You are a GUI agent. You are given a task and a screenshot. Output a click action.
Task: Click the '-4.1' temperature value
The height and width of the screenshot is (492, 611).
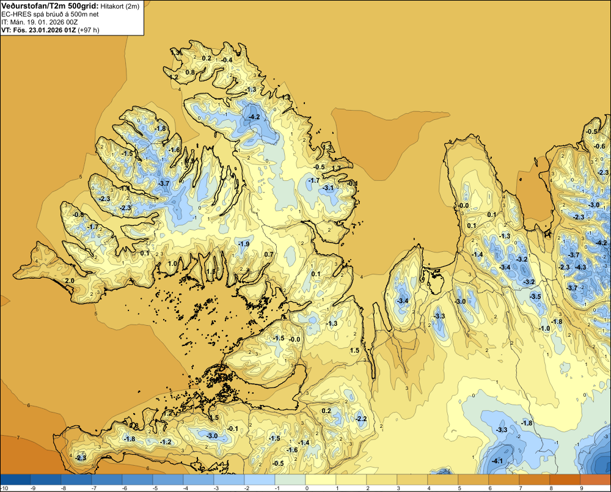pos(497,461)
